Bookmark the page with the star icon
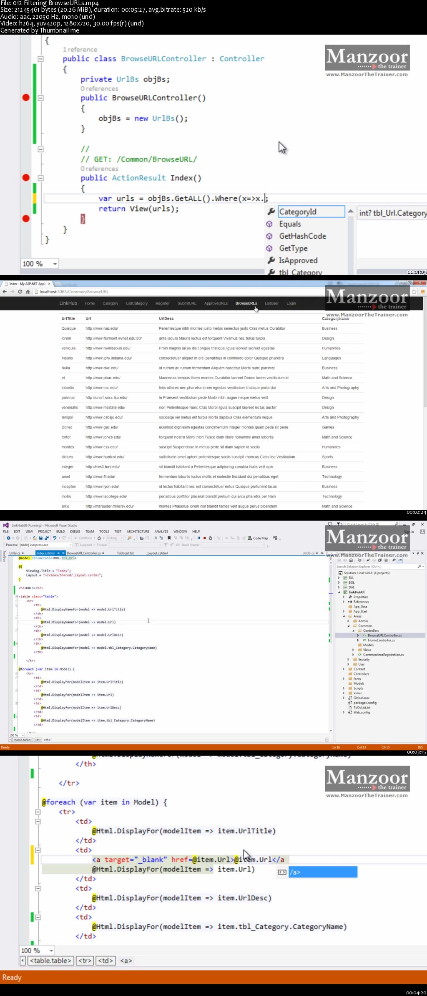Viewport: 427px width, 996px height. (414, 292)
